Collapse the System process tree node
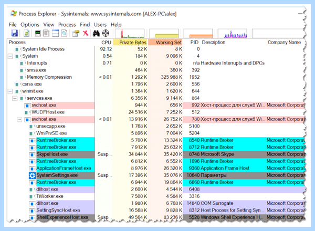Screen dimensions: 315x231 pos(10,56)
